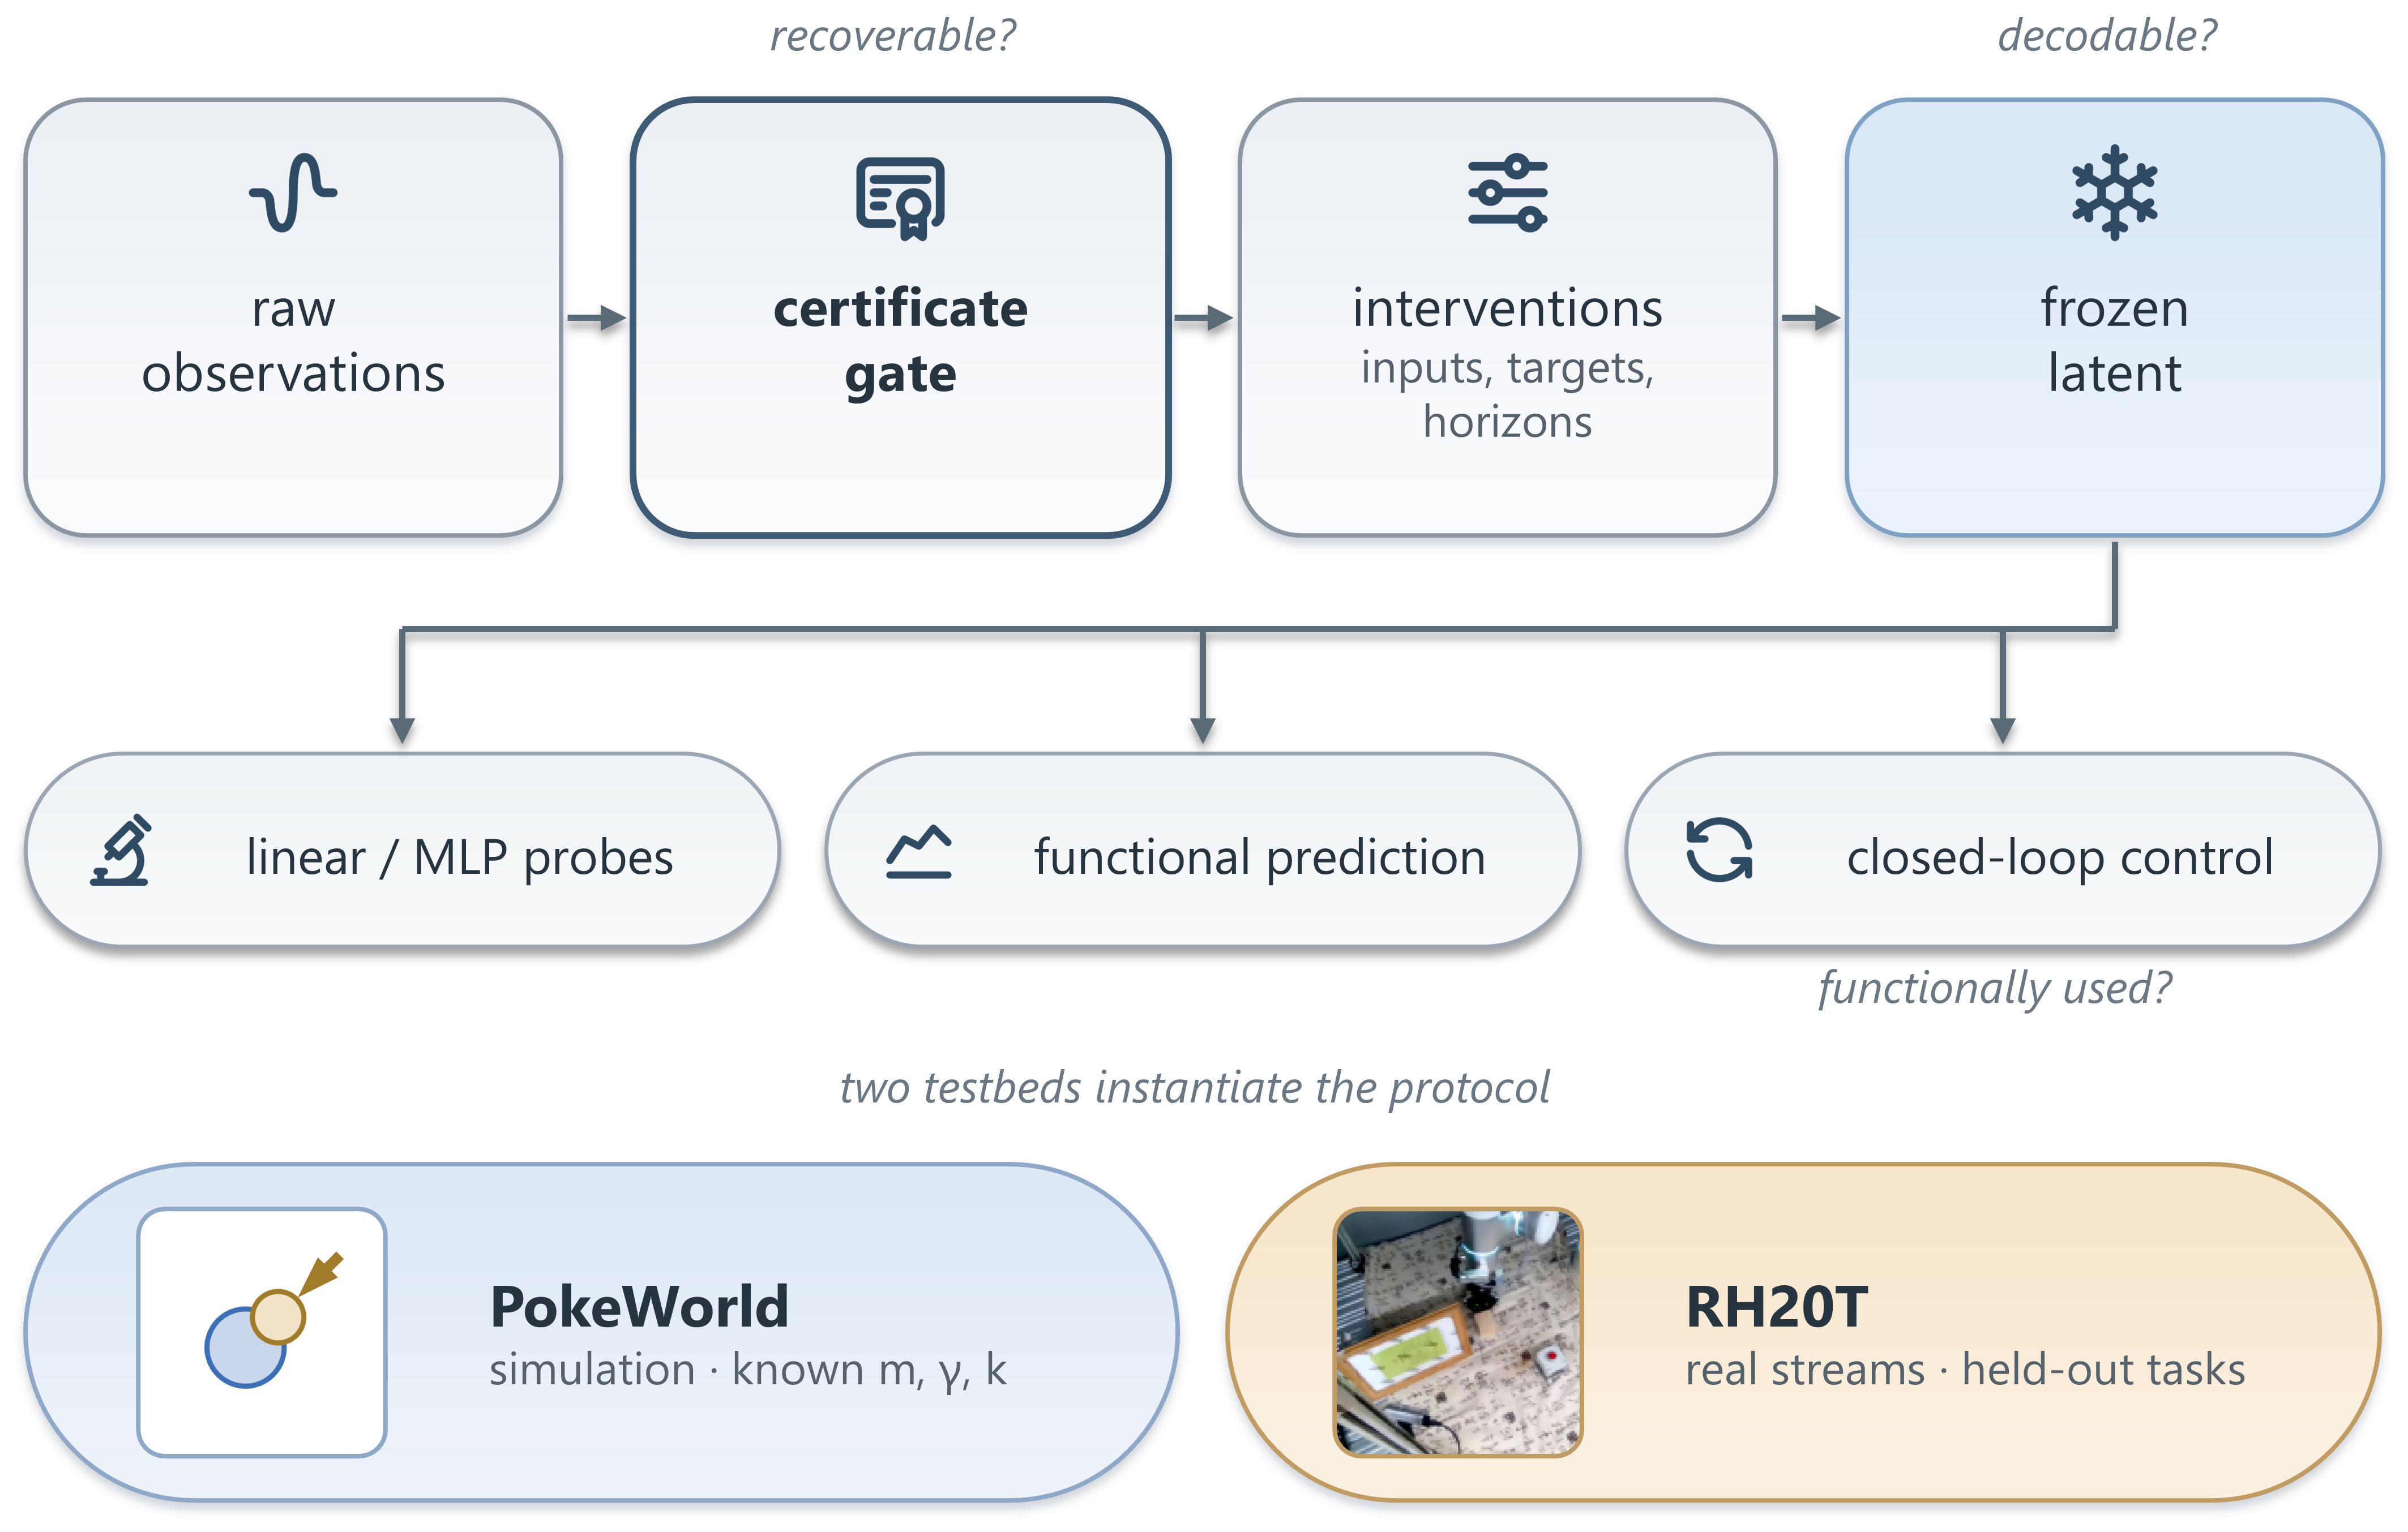Screen dimensions: 2408x1532
Task: Click the RH20T robot photo thumbnail
Action: (1458, 1332)
